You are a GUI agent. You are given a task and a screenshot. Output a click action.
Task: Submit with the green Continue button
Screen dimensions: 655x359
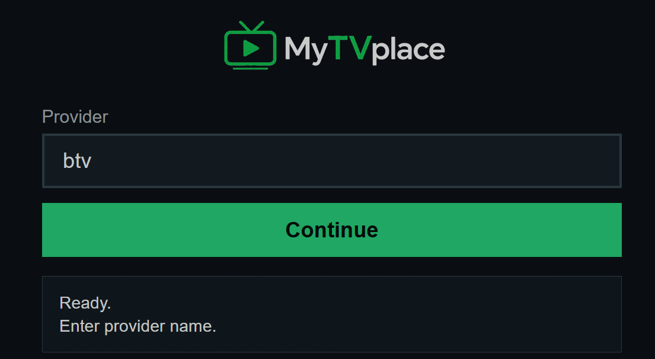(x=332, y=230)
